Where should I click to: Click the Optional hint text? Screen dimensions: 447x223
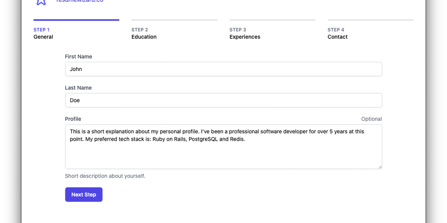[371, 119]
